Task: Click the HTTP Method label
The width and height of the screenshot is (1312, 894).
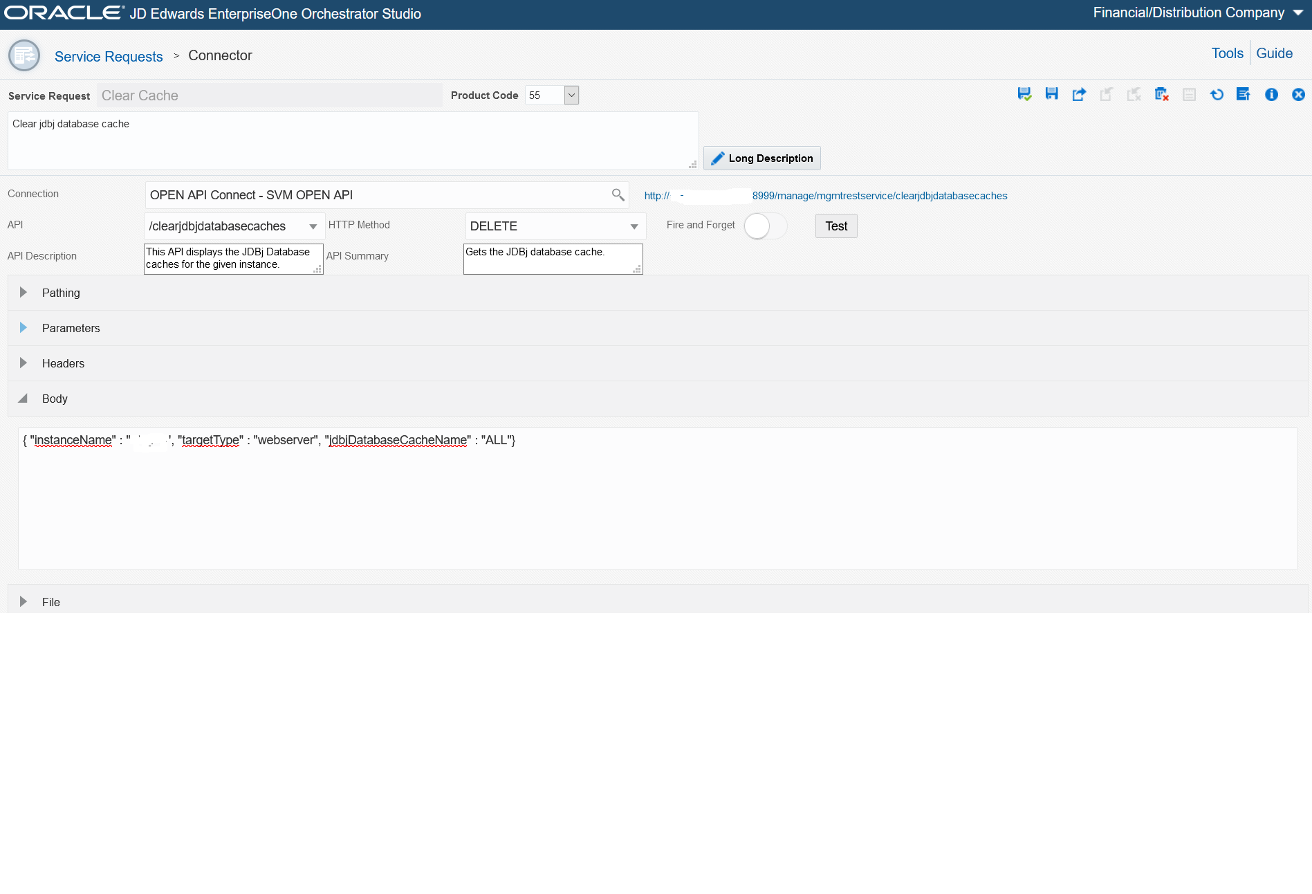Action: click(359, 225)
